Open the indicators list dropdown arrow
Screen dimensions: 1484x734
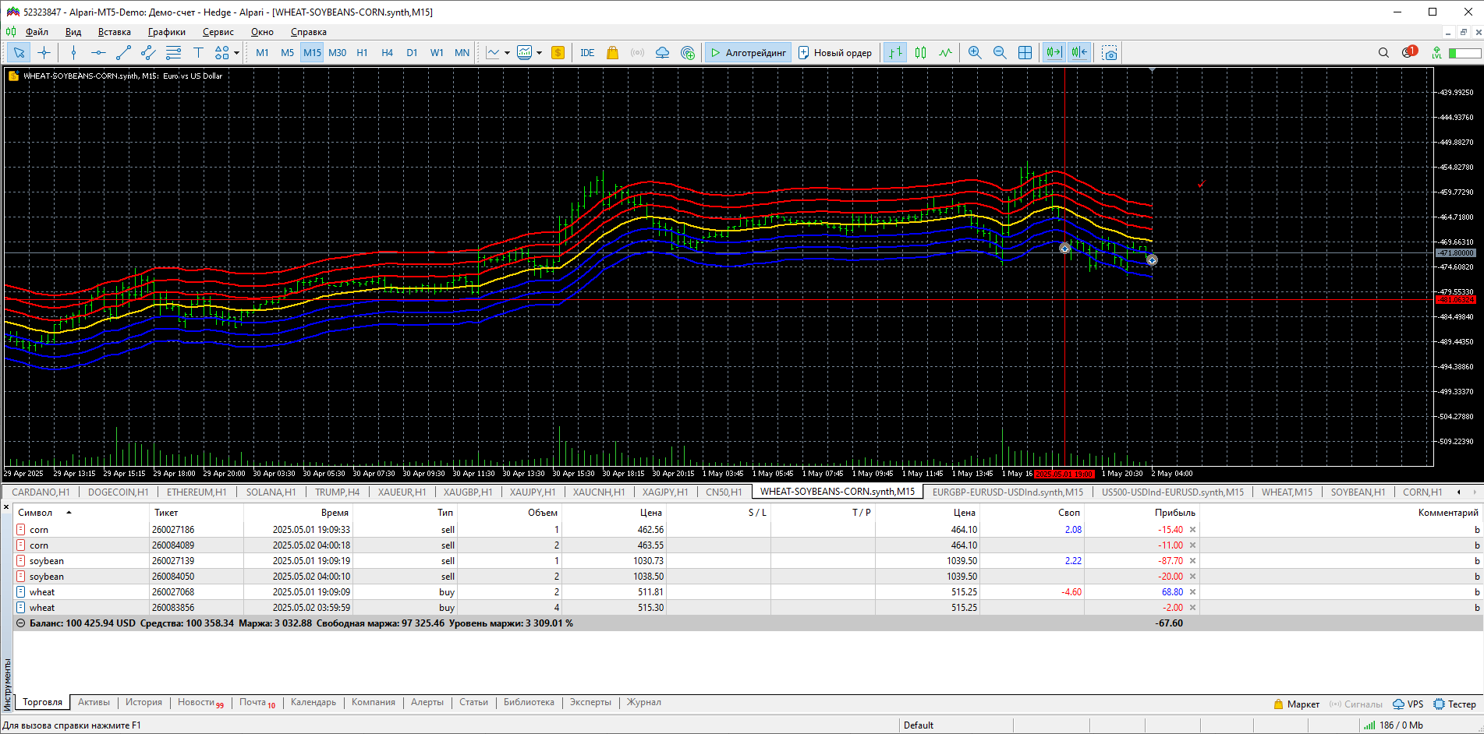507,53
